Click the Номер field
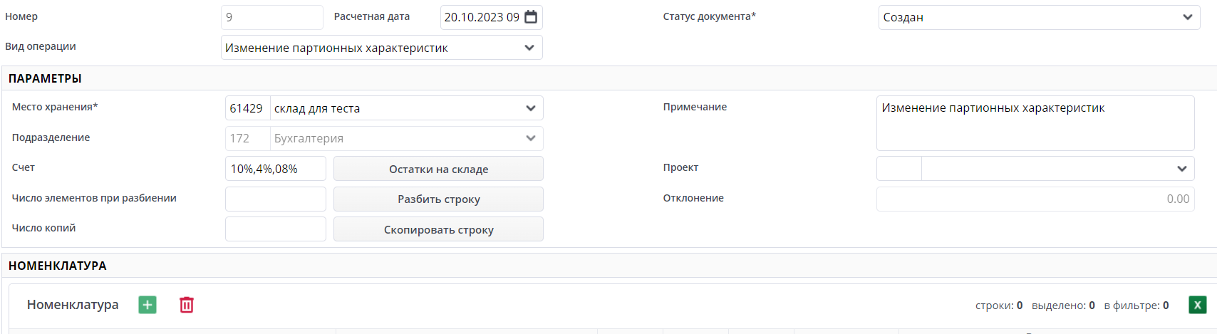This screenshot has height=334, width=1217. [x=271, y=17]
